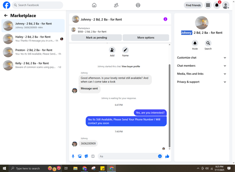Open the Windows action center icon
The width and height of the screenshot is (235, 172).
229,168
